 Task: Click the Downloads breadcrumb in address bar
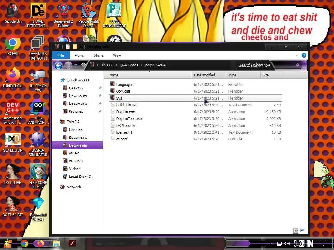coord(129,65)
